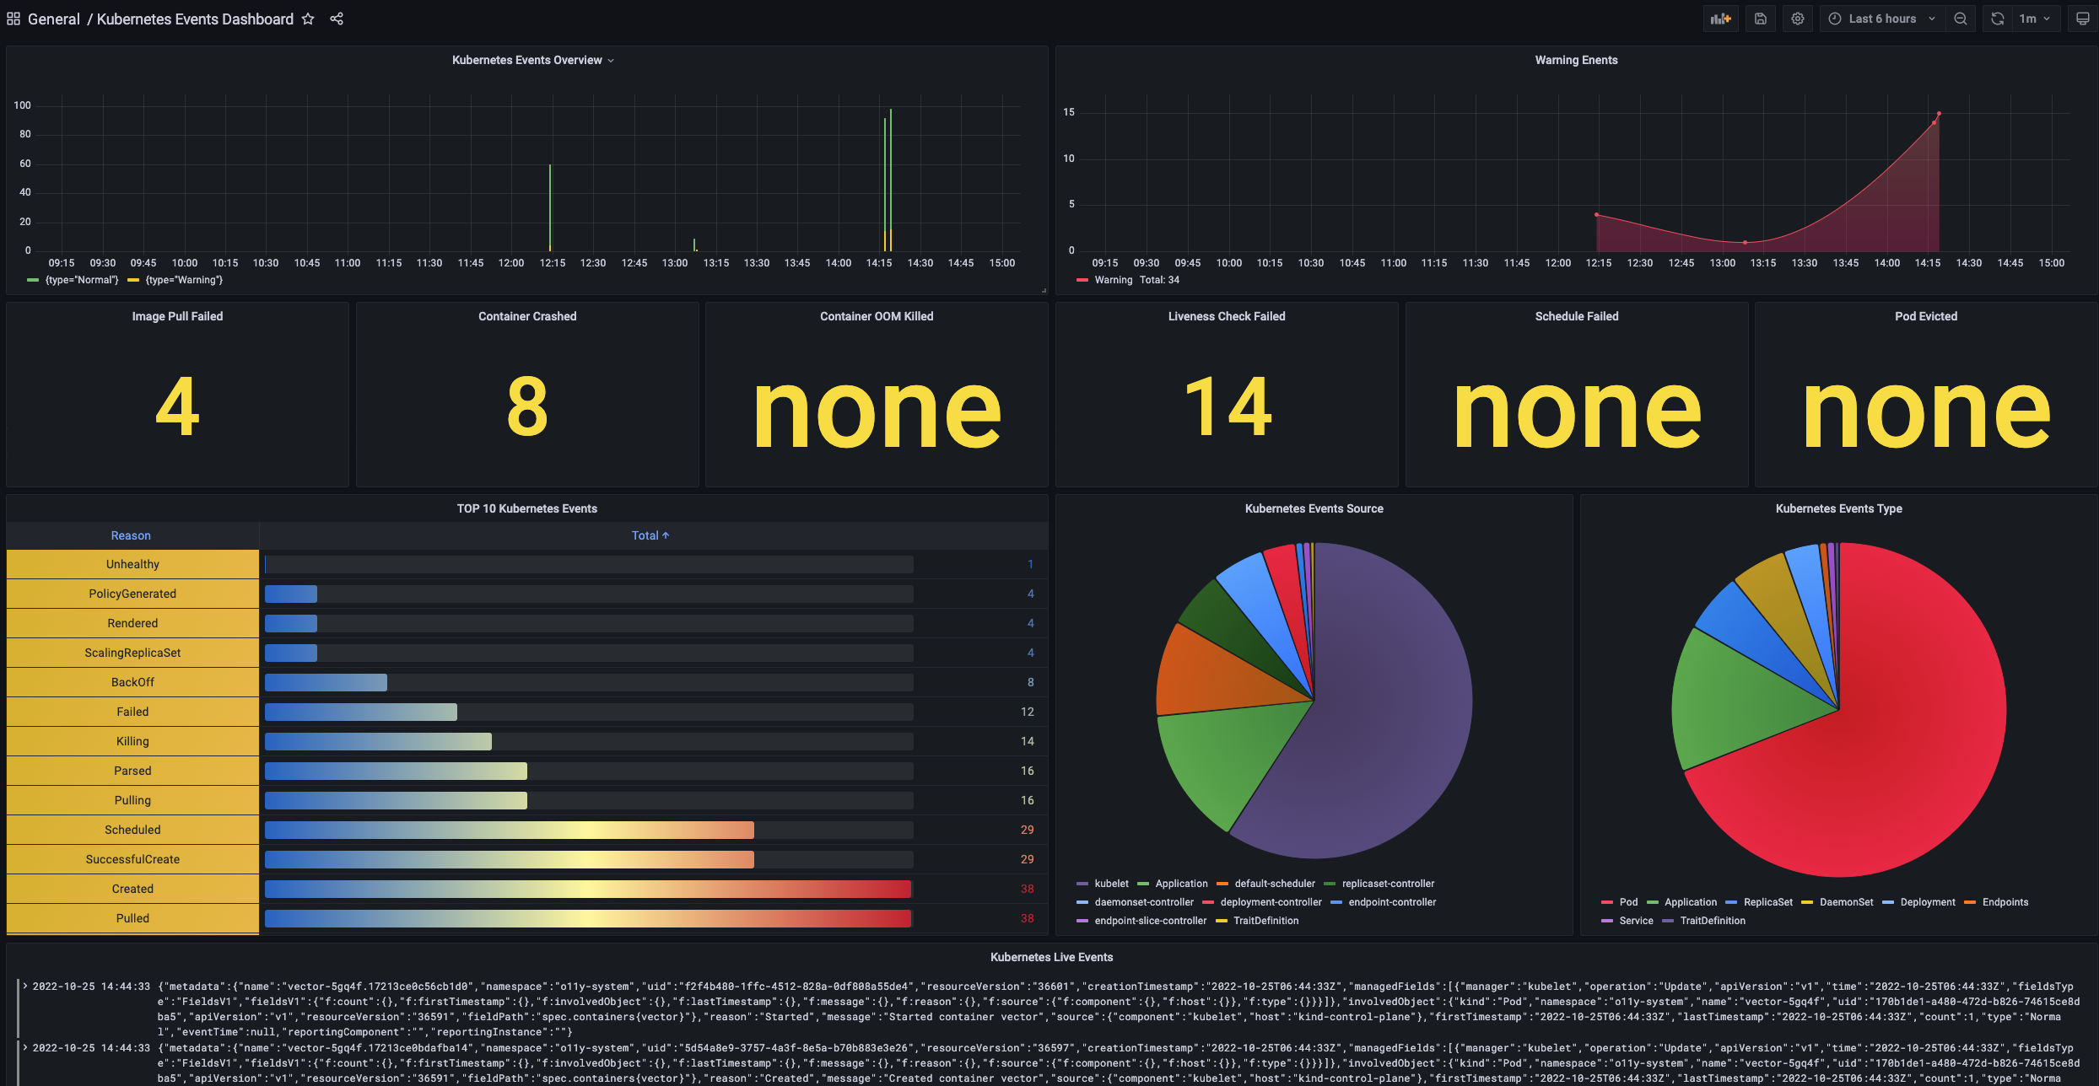Click the Pulled row gauge bar
2099x1086 pixels.
pyautogui.click(x=588, y=918)
